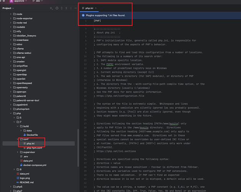Click the select opened file target icon
The width and height of the screenshot is (241, 192).
(57, 8)
